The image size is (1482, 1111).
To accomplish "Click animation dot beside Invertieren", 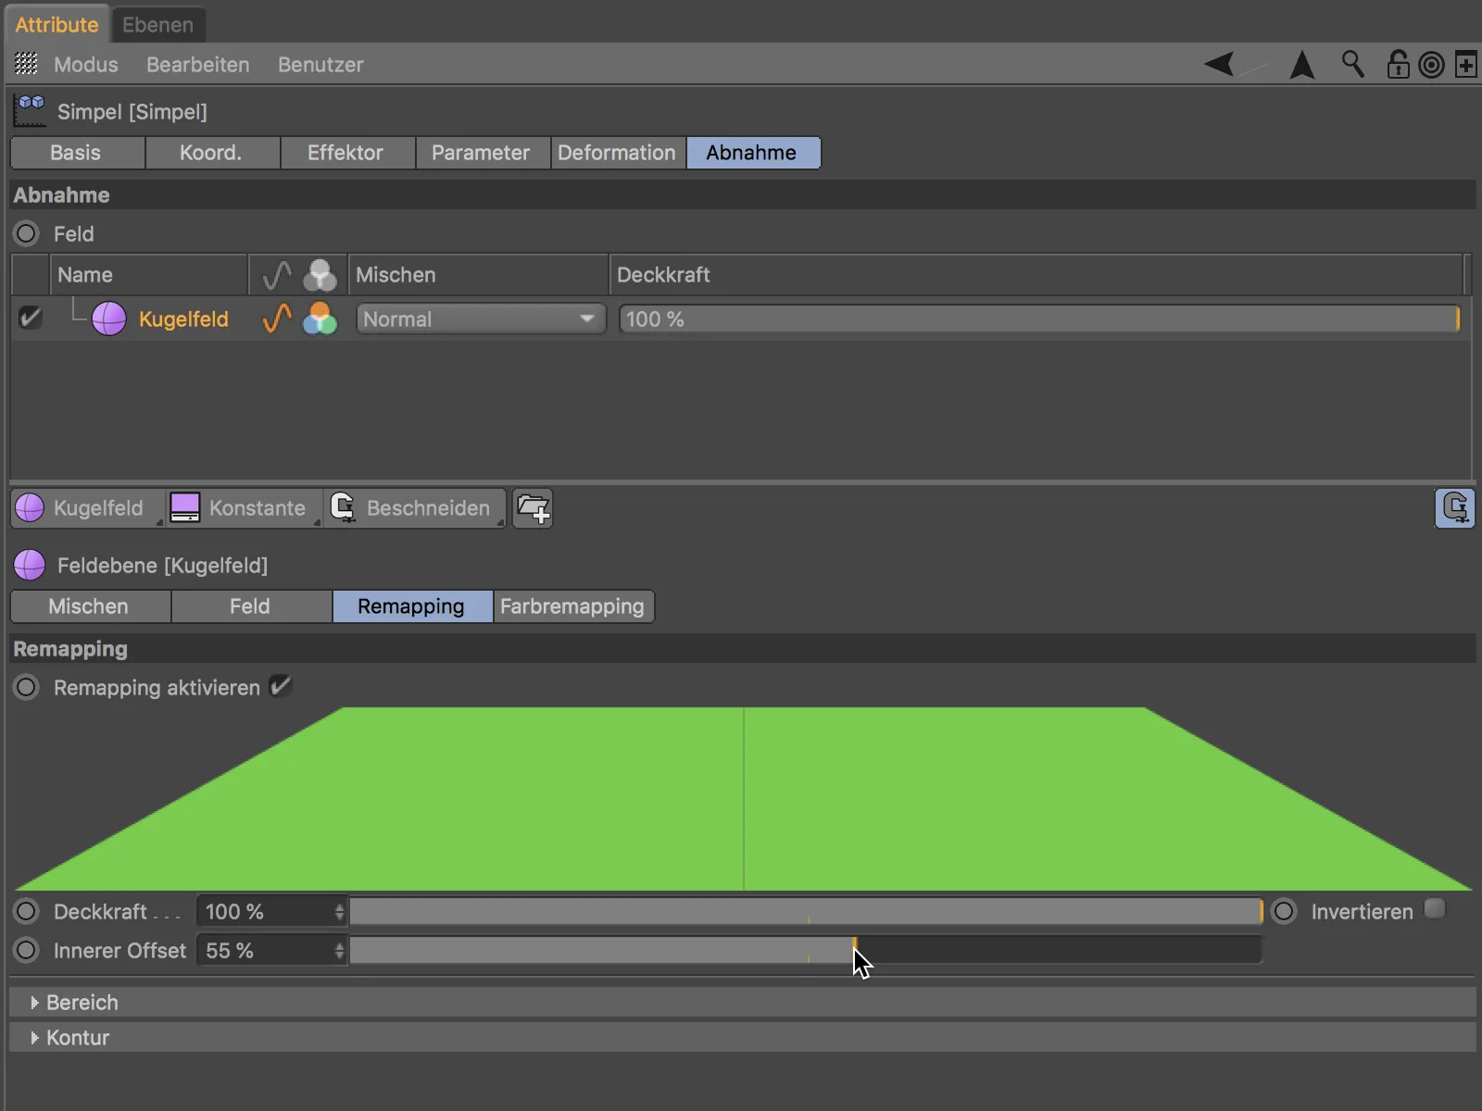I will coord(1284,911).
